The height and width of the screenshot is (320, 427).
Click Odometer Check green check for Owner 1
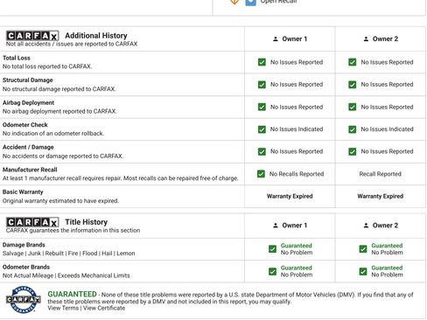click(x=262, y=129)
